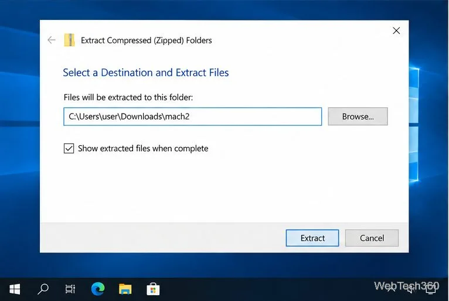449x301 pixels.
Task: Click the back arrow in the dialog
Action: pos(52,40)
